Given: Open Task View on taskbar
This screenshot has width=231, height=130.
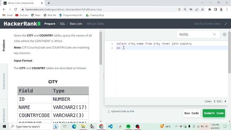Looking at the screenshot, I should pos(65,126).
